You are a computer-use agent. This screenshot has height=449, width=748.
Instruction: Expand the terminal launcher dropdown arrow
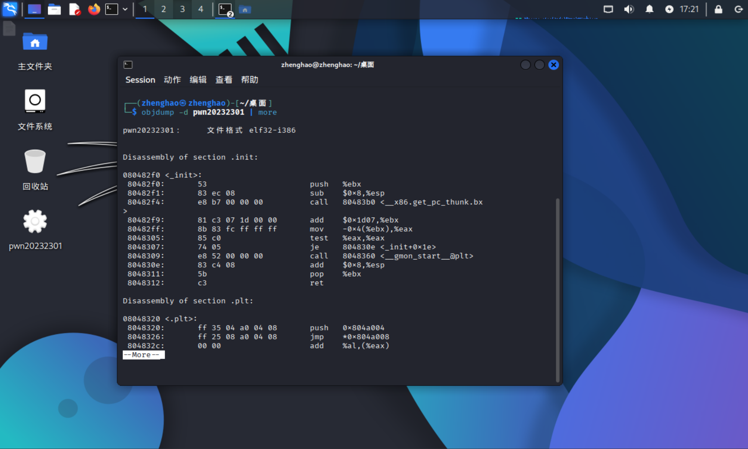click(x=125, y=9)
